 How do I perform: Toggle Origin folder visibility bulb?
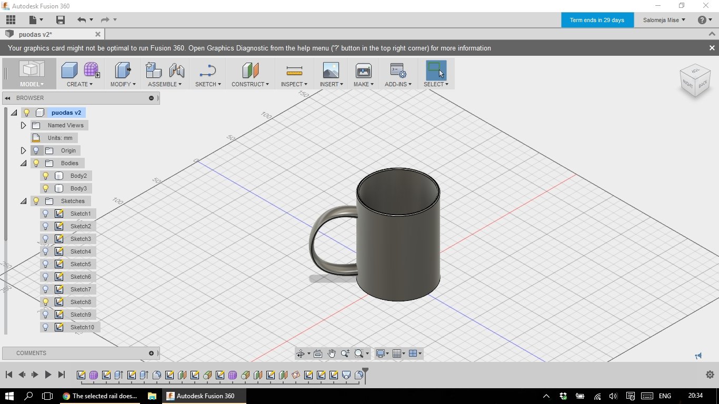36,150
